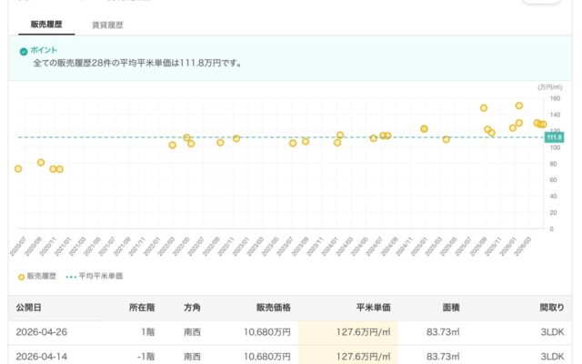582x364 pixels.
Task: Click the single data point near 2024/05
Action: click(x=374, y=138)
